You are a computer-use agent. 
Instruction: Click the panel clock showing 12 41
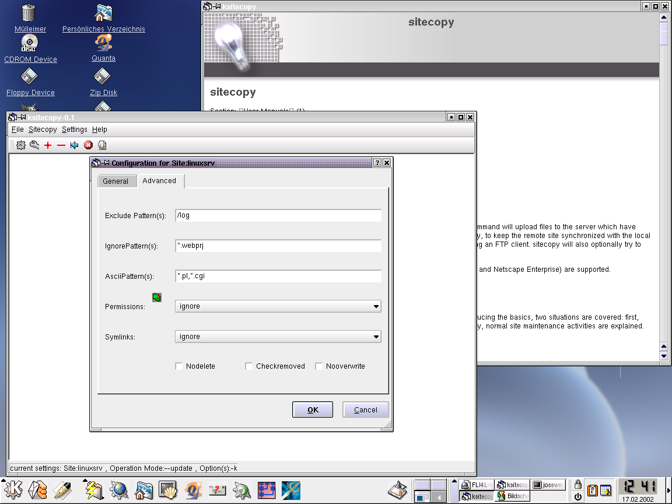point(639,487)
